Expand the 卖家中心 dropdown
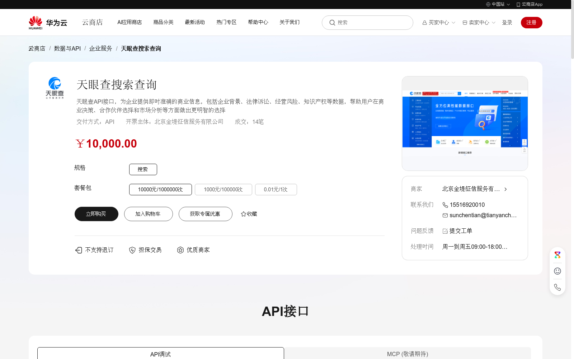Viewport: 574px width, 359px height. pyautogui.click(x=479, y=23)
